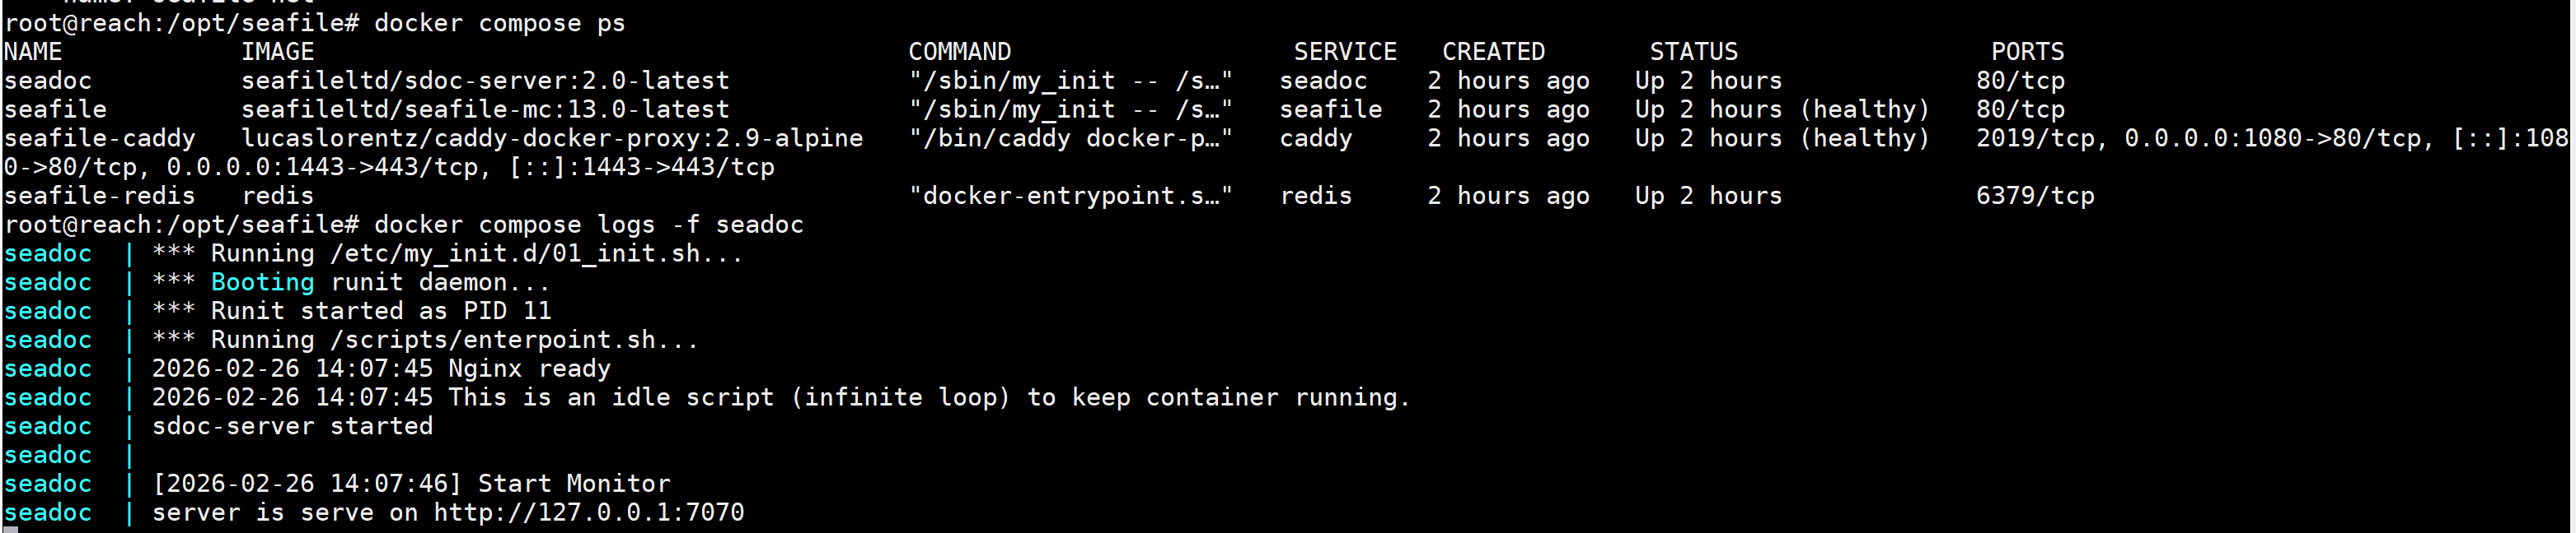The width and height of the screenshot is (2576, 533).
Task: Click the "docker compose logs -f seadoc" command
Action: coord(588,225)
